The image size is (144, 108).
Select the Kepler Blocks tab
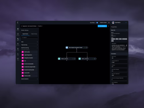pos(25,34)
